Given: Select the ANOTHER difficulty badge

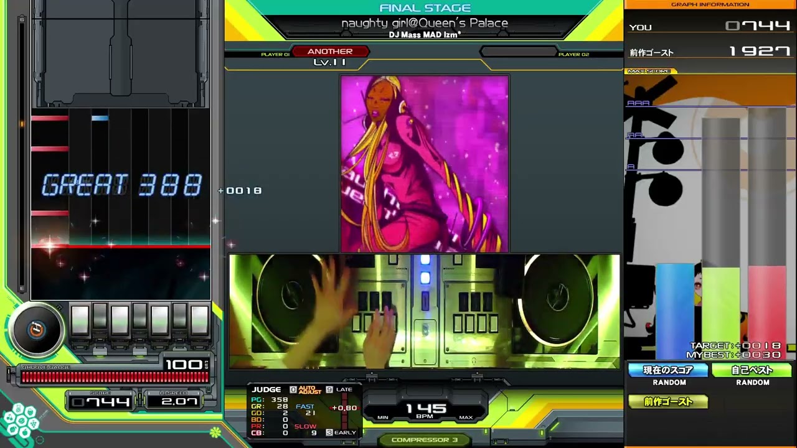Looking at the screenshot, I should (330, 52).
